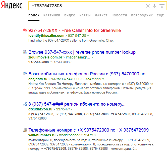
Task: Switch to the Видео tab
Action: 70,15
